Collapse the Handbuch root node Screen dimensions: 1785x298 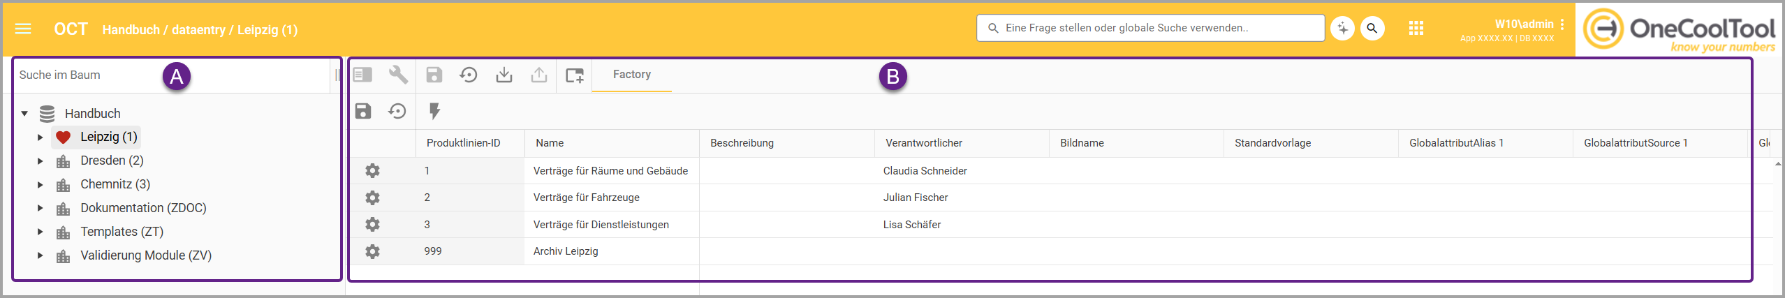click(x=24, y=113)
